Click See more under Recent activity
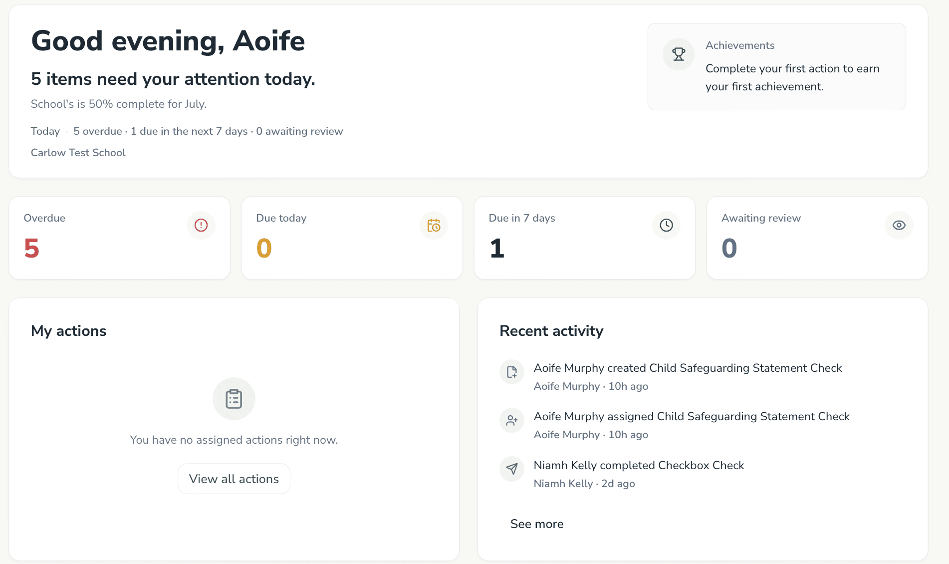This screenshot has width=949, height=564. (x=537, y=524)
